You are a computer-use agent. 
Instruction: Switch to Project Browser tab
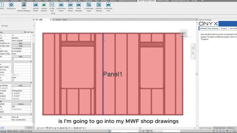224,128
